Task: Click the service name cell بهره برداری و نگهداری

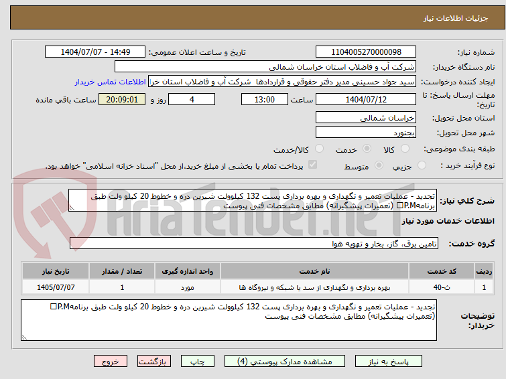Action: click(314, 287)
